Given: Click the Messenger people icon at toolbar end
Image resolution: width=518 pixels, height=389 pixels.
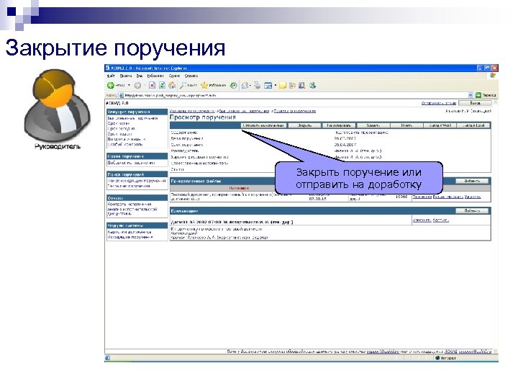Looking at the screenshot, I should (312, 85).
